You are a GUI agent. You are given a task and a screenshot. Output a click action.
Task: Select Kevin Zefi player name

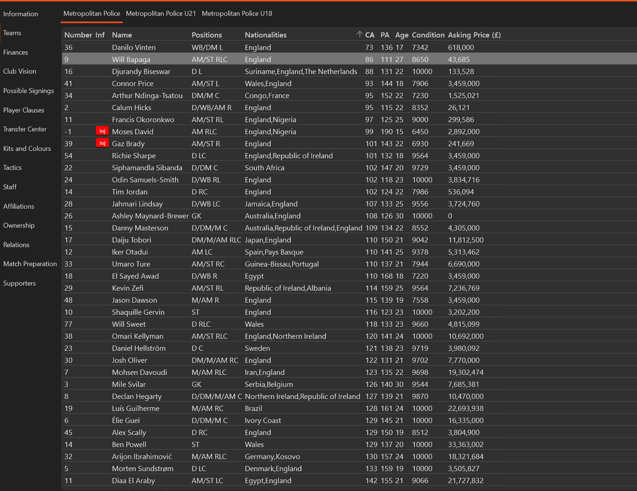tap(128, 288)
